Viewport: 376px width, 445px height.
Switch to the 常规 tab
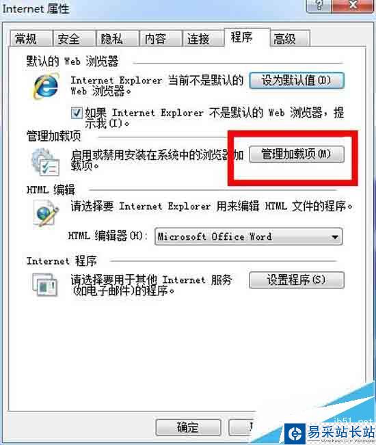pos(31,38)
